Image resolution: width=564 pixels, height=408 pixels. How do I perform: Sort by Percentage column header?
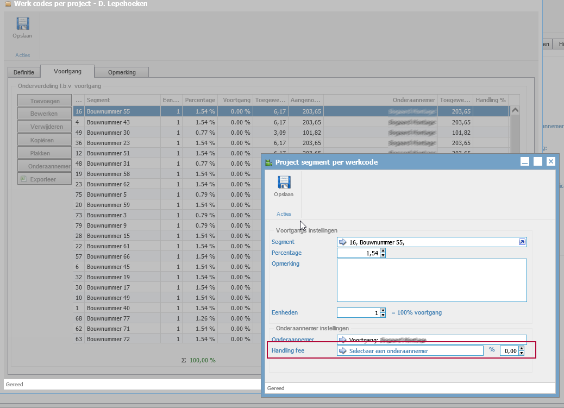(x=199, y=100)
